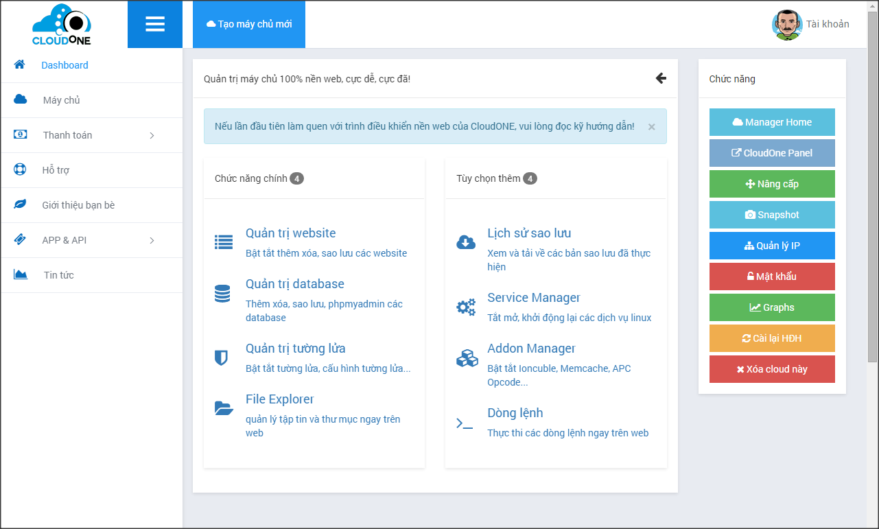Select Máy chủ in the sidebar

click(62, 100)
